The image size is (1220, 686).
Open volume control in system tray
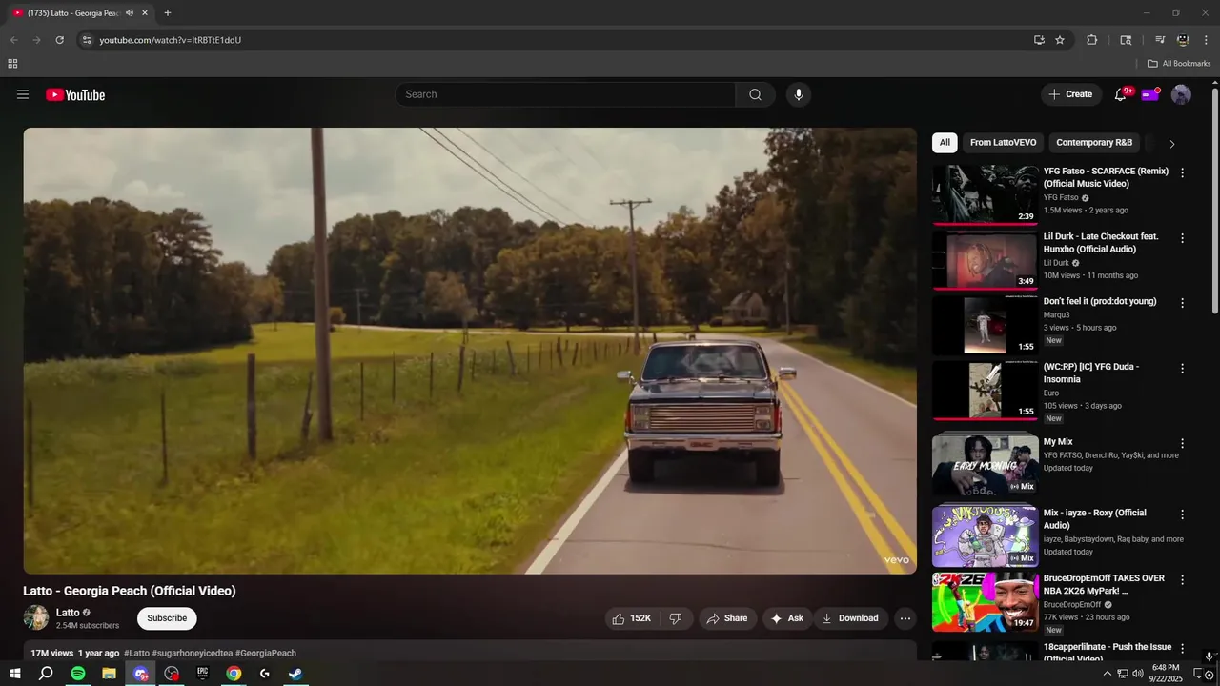(x=1137, y=674)
